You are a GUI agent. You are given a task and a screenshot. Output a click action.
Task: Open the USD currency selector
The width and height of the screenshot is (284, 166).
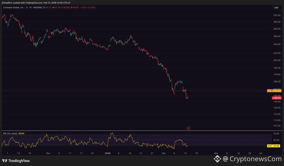tap(277, 7)
